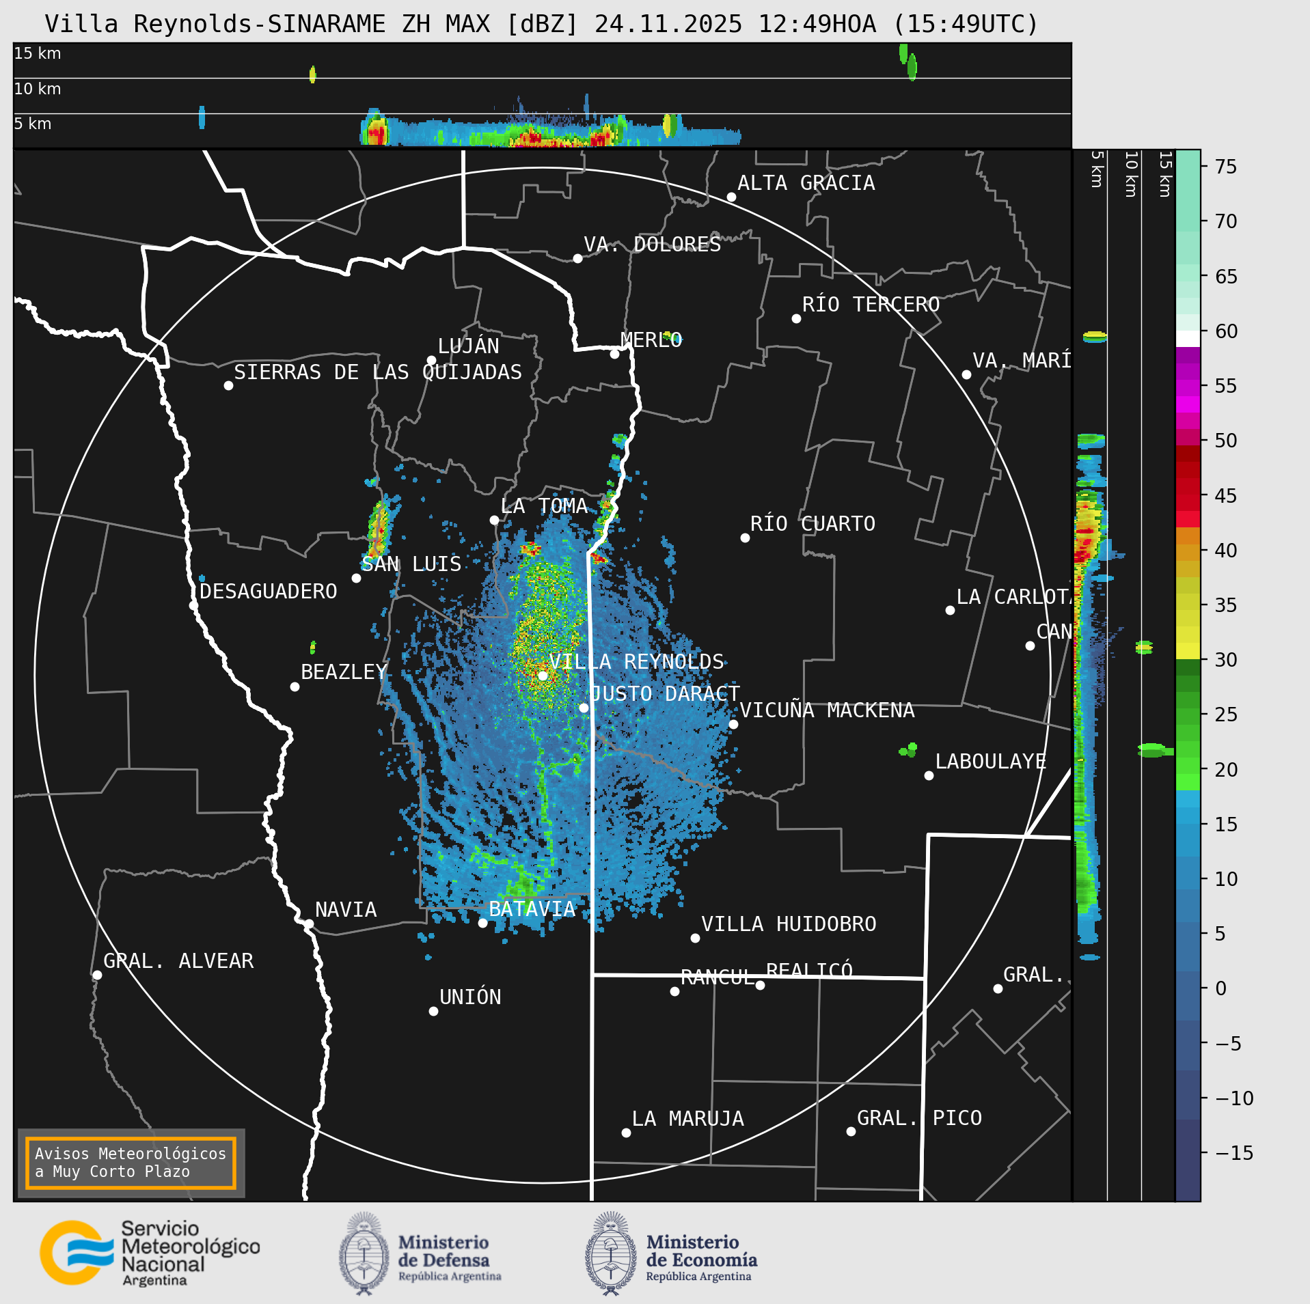1310x1304 pixels.
Task: Select SIERRAS DE LAS QUIJADAS label
Action: [378, 372]
